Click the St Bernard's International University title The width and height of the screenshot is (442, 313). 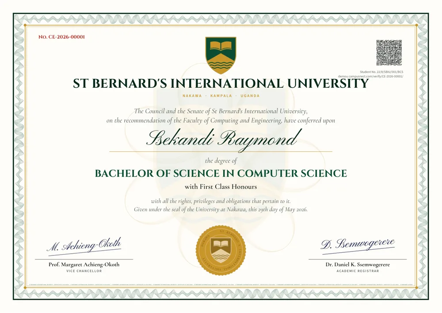click(221, 84)
